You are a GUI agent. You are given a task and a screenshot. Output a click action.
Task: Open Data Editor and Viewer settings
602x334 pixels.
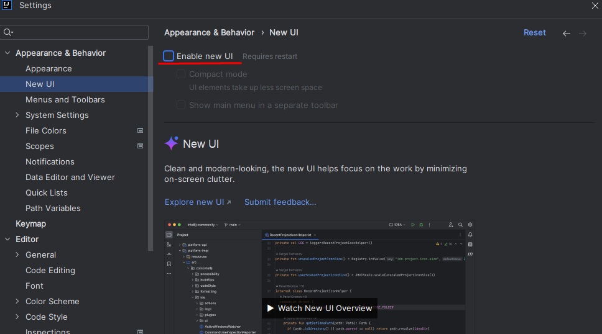pyautogui.click(x=70, y=177)
